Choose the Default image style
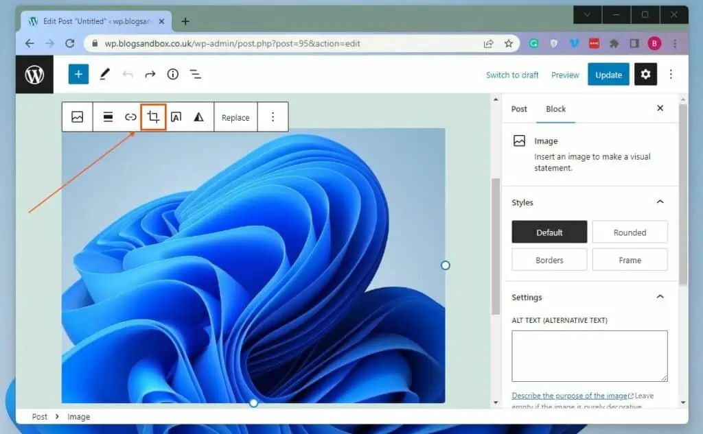 click(549, 232)
